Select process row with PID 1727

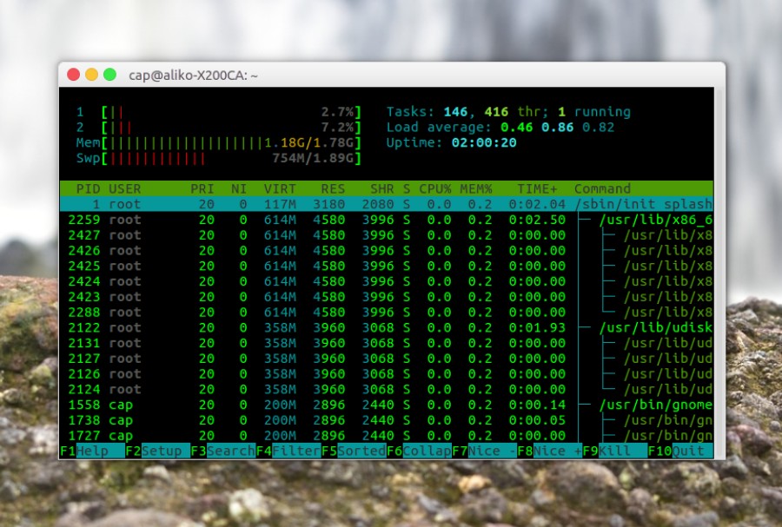[x=387, y=436]
